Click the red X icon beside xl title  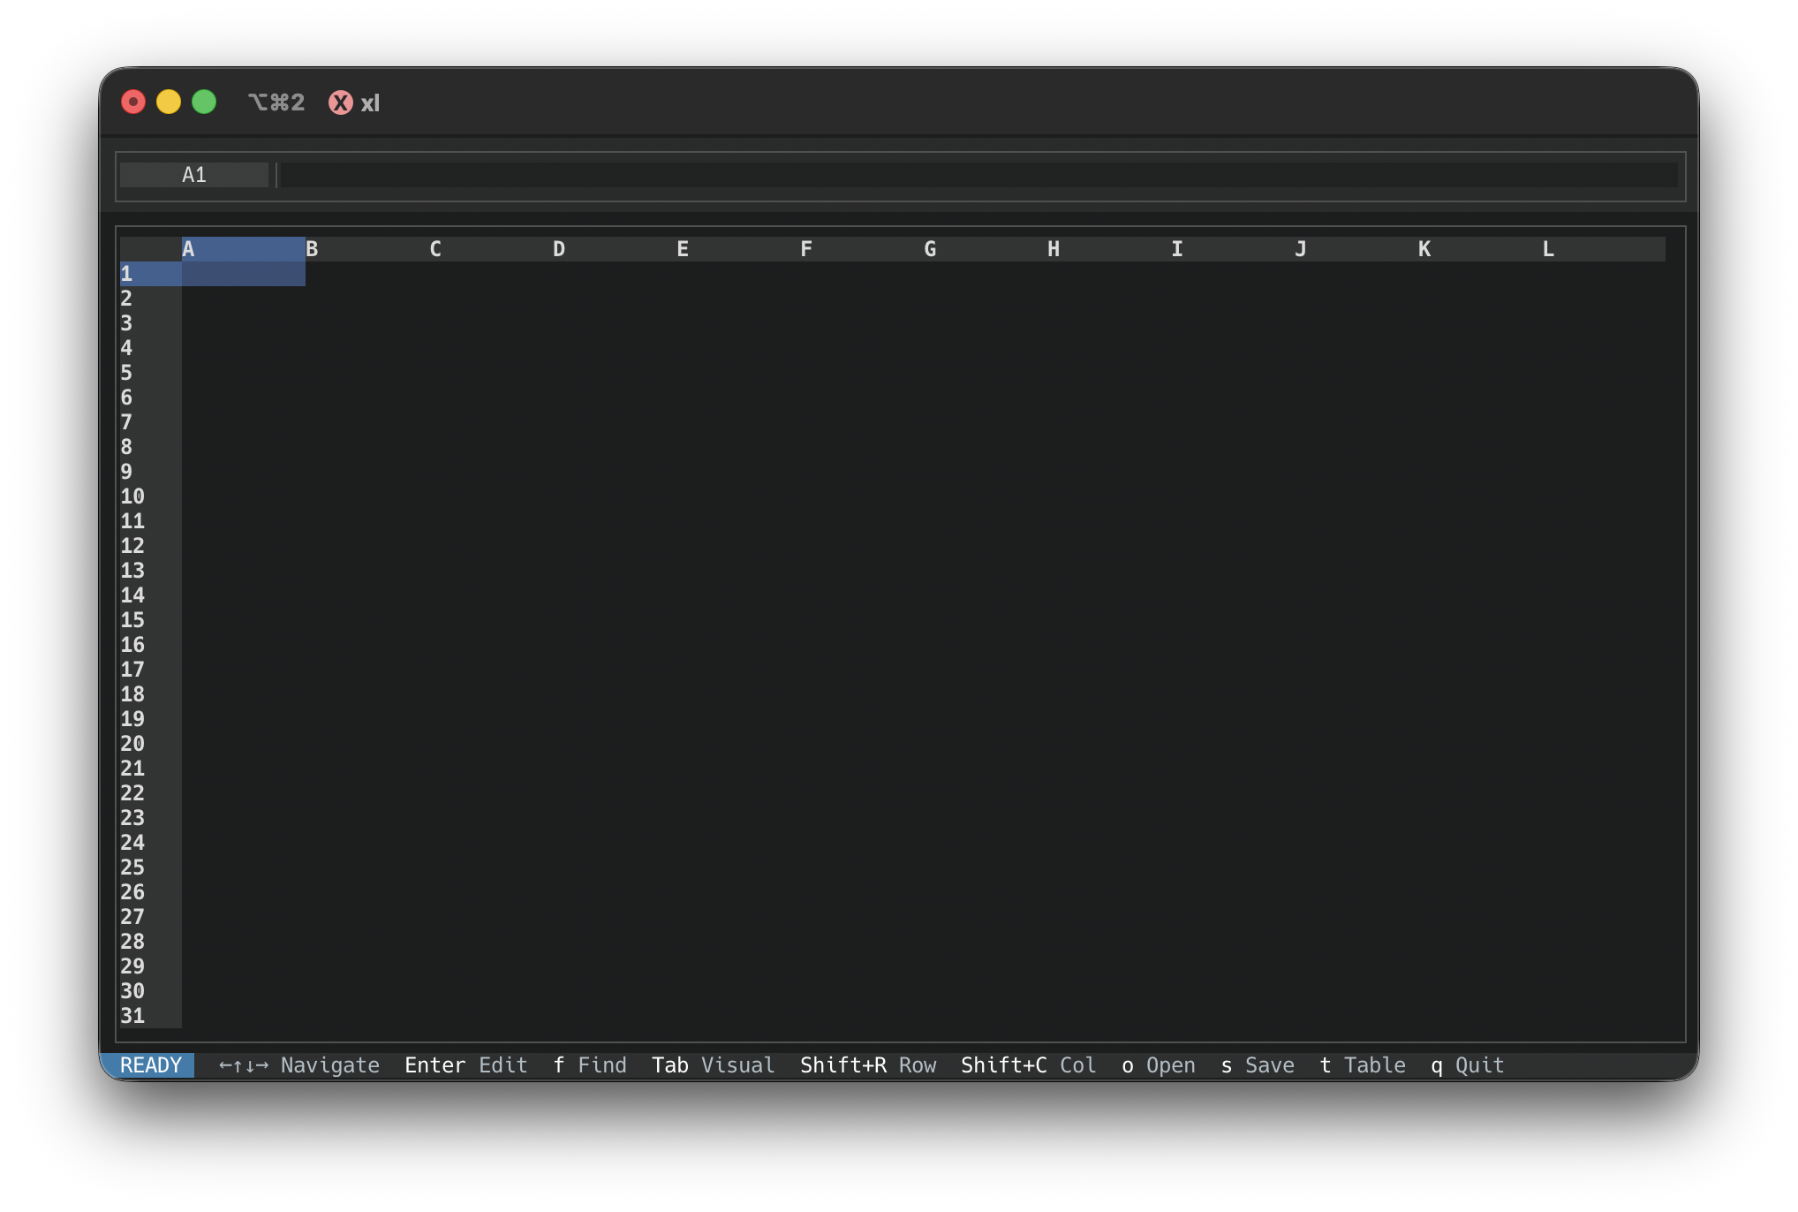341,103
